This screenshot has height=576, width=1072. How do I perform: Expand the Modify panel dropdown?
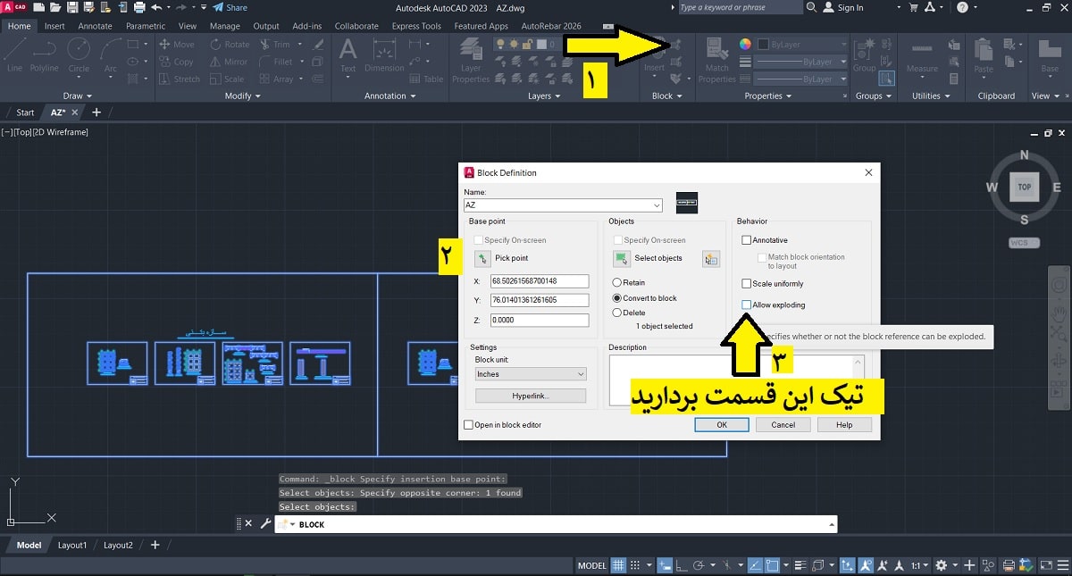coord(242,96)
